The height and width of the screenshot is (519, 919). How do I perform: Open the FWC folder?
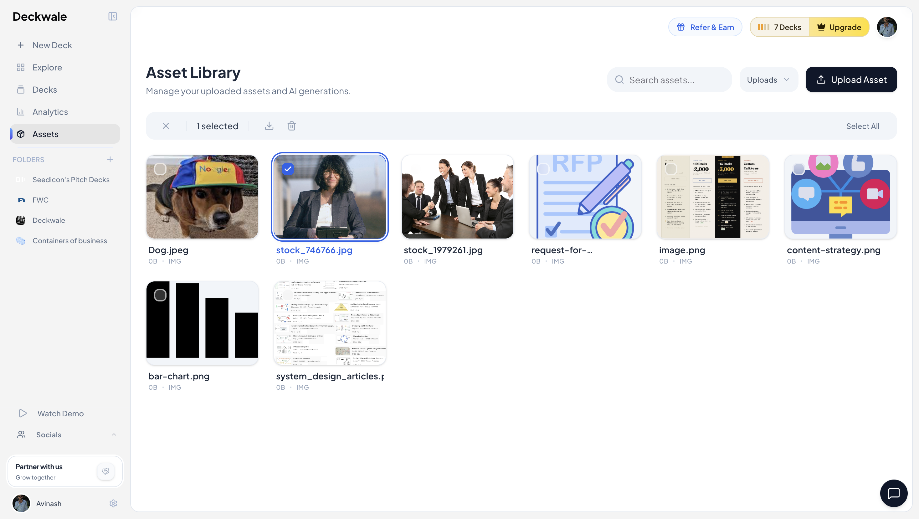(40, 200)
